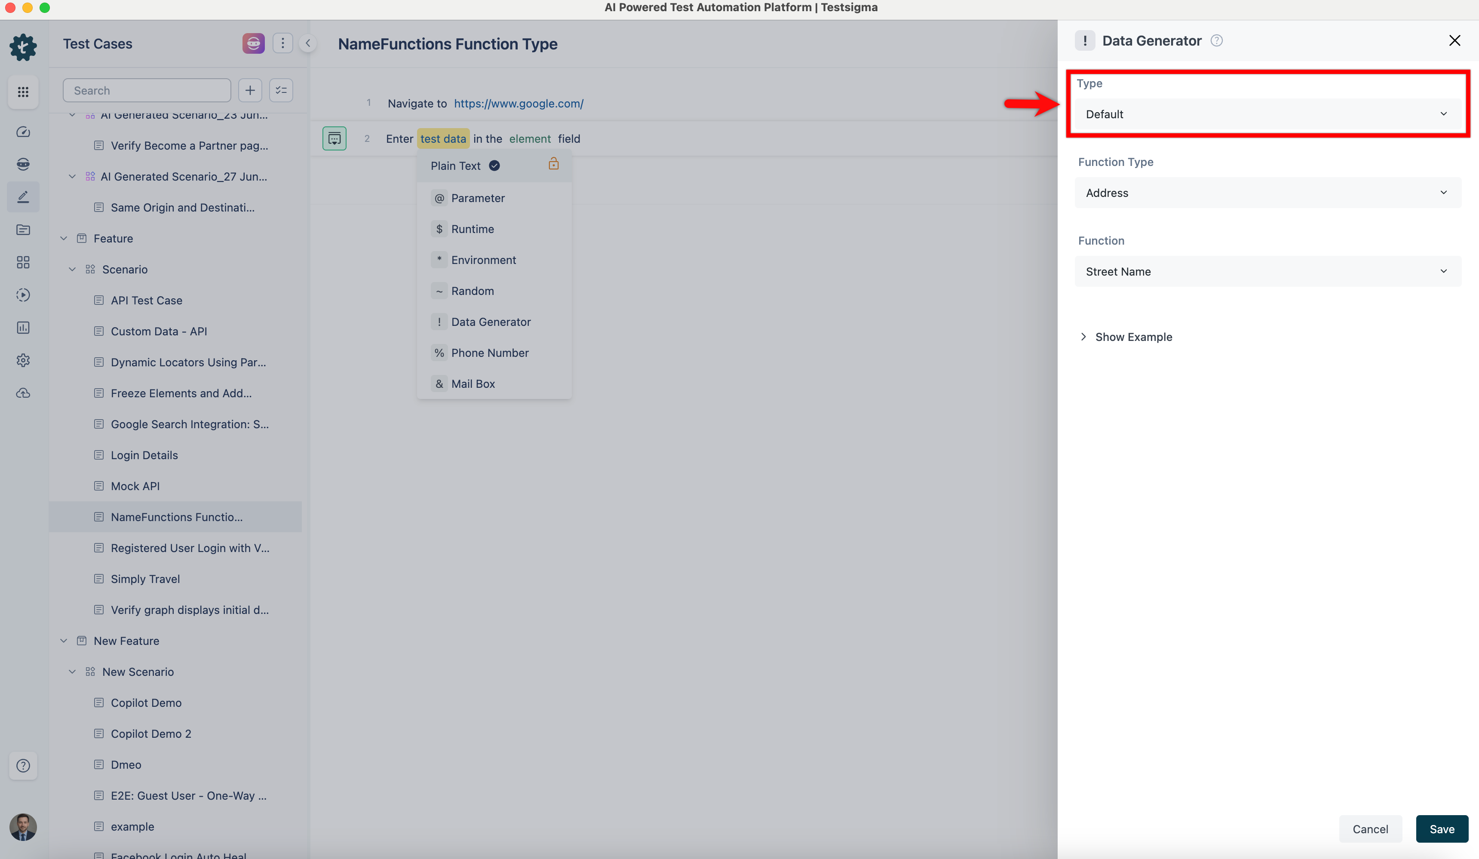Screen dimensions: 1479x859
Task: Select Runtime from the test data type list
Action: 472,229
